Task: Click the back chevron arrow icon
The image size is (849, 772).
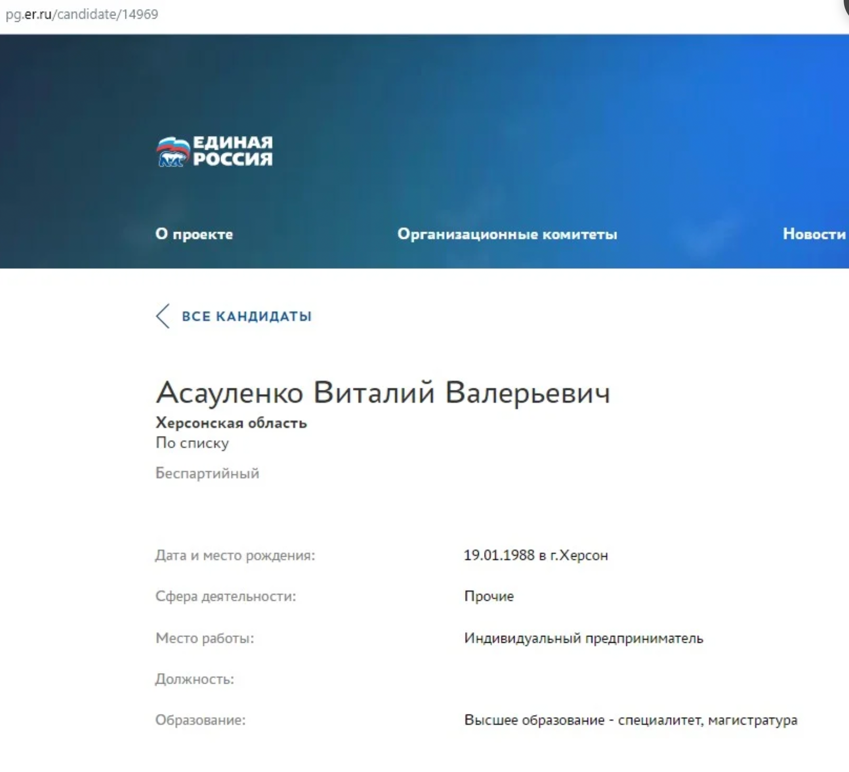Action: click(163, 316)
